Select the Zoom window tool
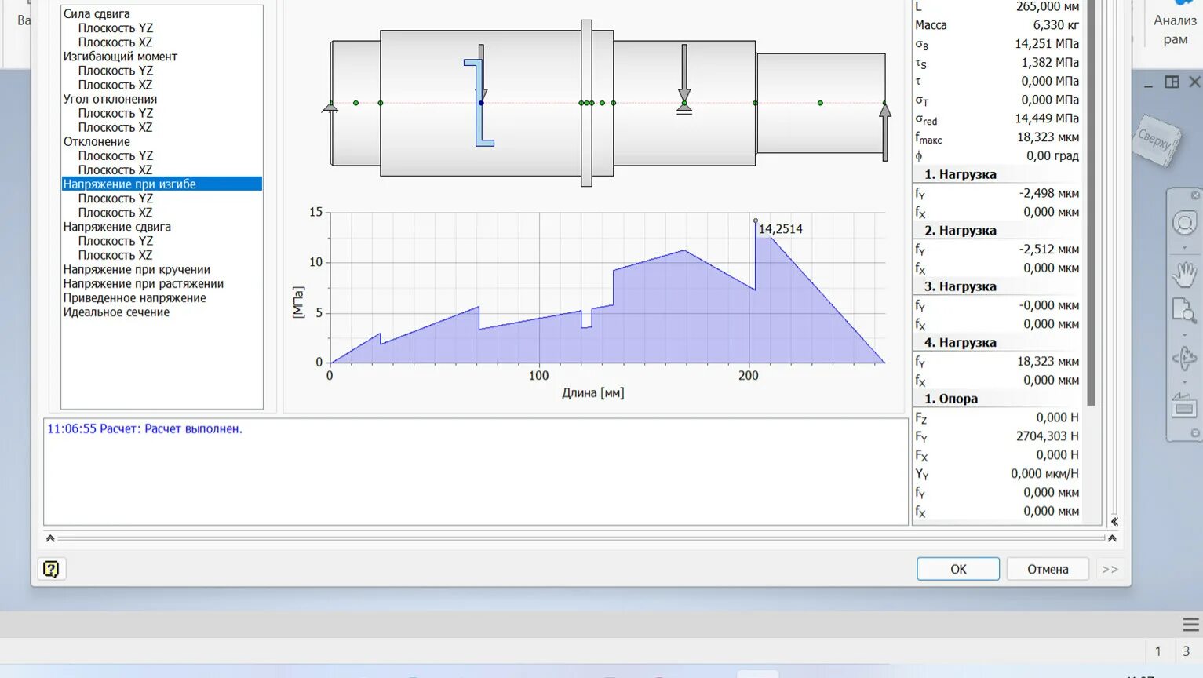1203x678 pixels. point(1184,311)
